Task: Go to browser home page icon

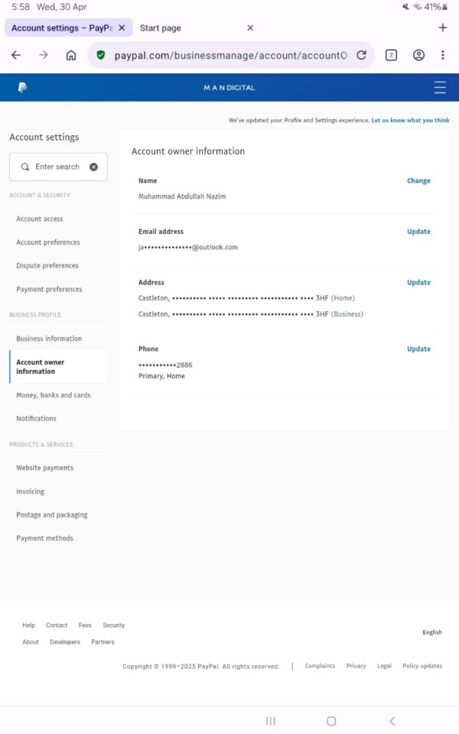Action: click(71, 55)
